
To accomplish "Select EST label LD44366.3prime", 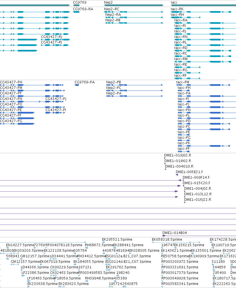I will [35, 267].
